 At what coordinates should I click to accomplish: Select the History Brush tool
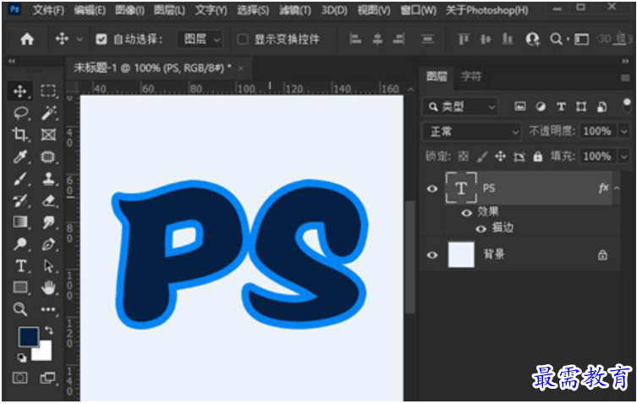click(20, 201)
